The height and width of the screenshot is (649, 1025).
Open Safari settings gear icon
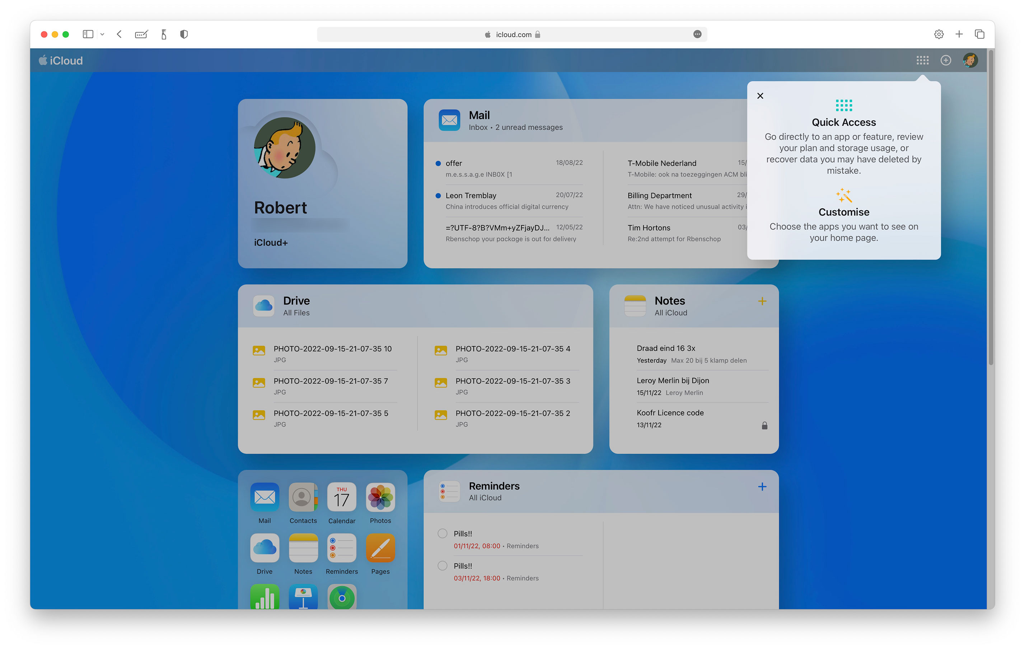pos(938,34)
